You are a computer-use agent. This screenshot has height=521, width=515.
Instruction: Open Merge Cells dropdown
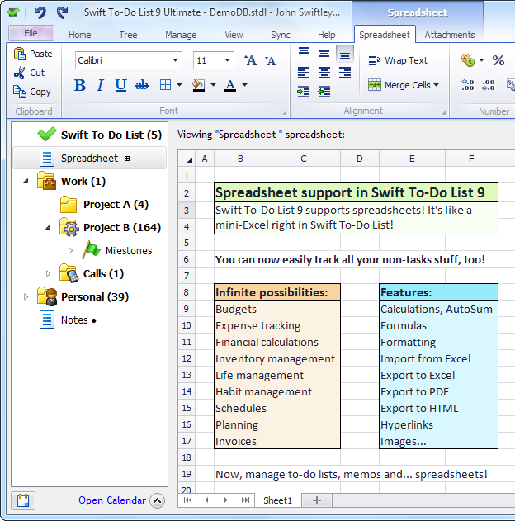click(x=403, y=85)
